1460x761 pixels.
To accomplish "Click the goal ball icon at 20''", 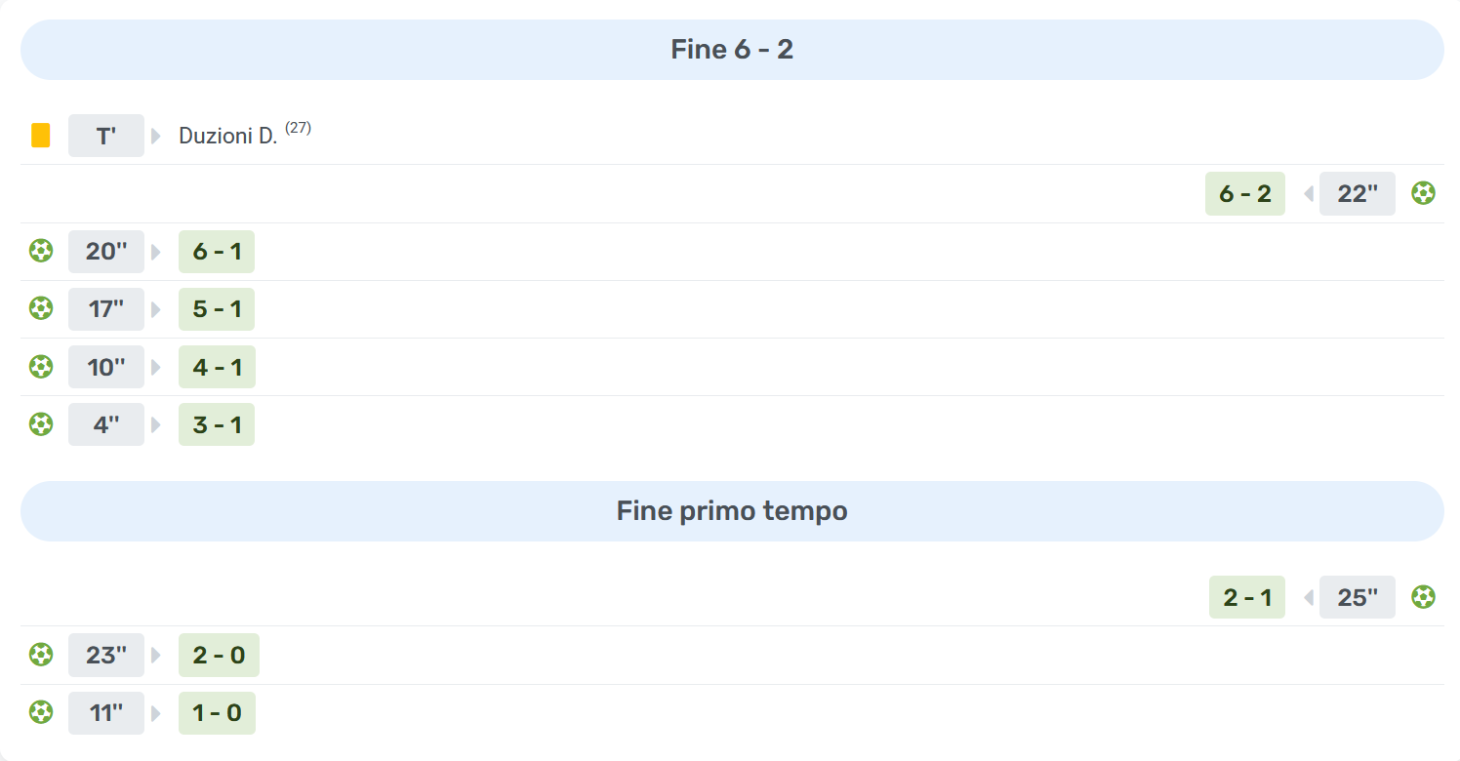I will (40, 252).
